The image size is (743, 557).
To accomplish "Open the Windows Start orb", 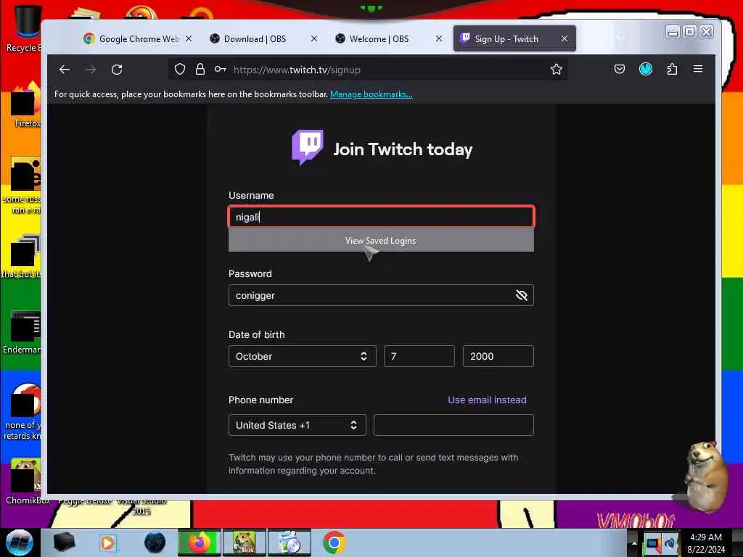I will pyautogui.click(x=20, y=542).
